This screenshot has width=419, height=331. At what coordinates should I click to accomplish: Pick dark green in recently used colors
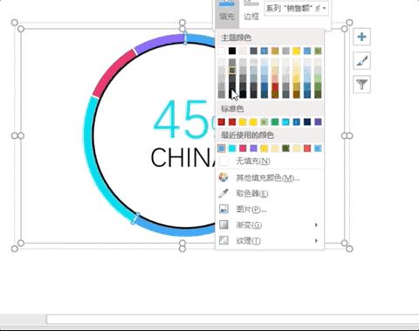[x=285, y=148]
